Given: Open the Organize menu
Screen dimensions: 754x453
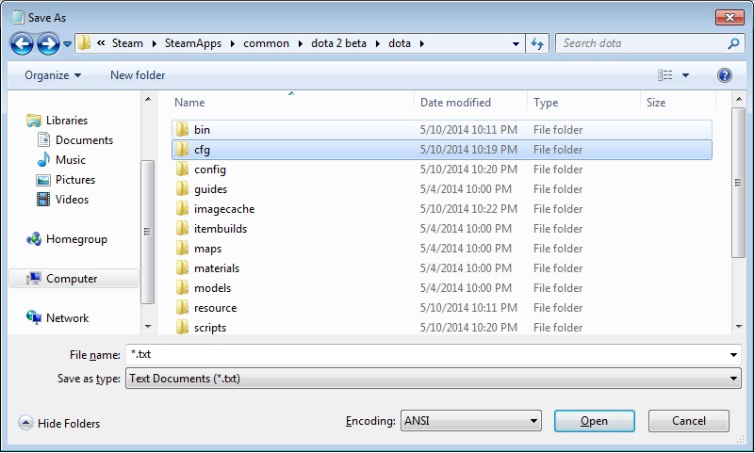Looking at the screenshot, I should (x=53, y=75).
